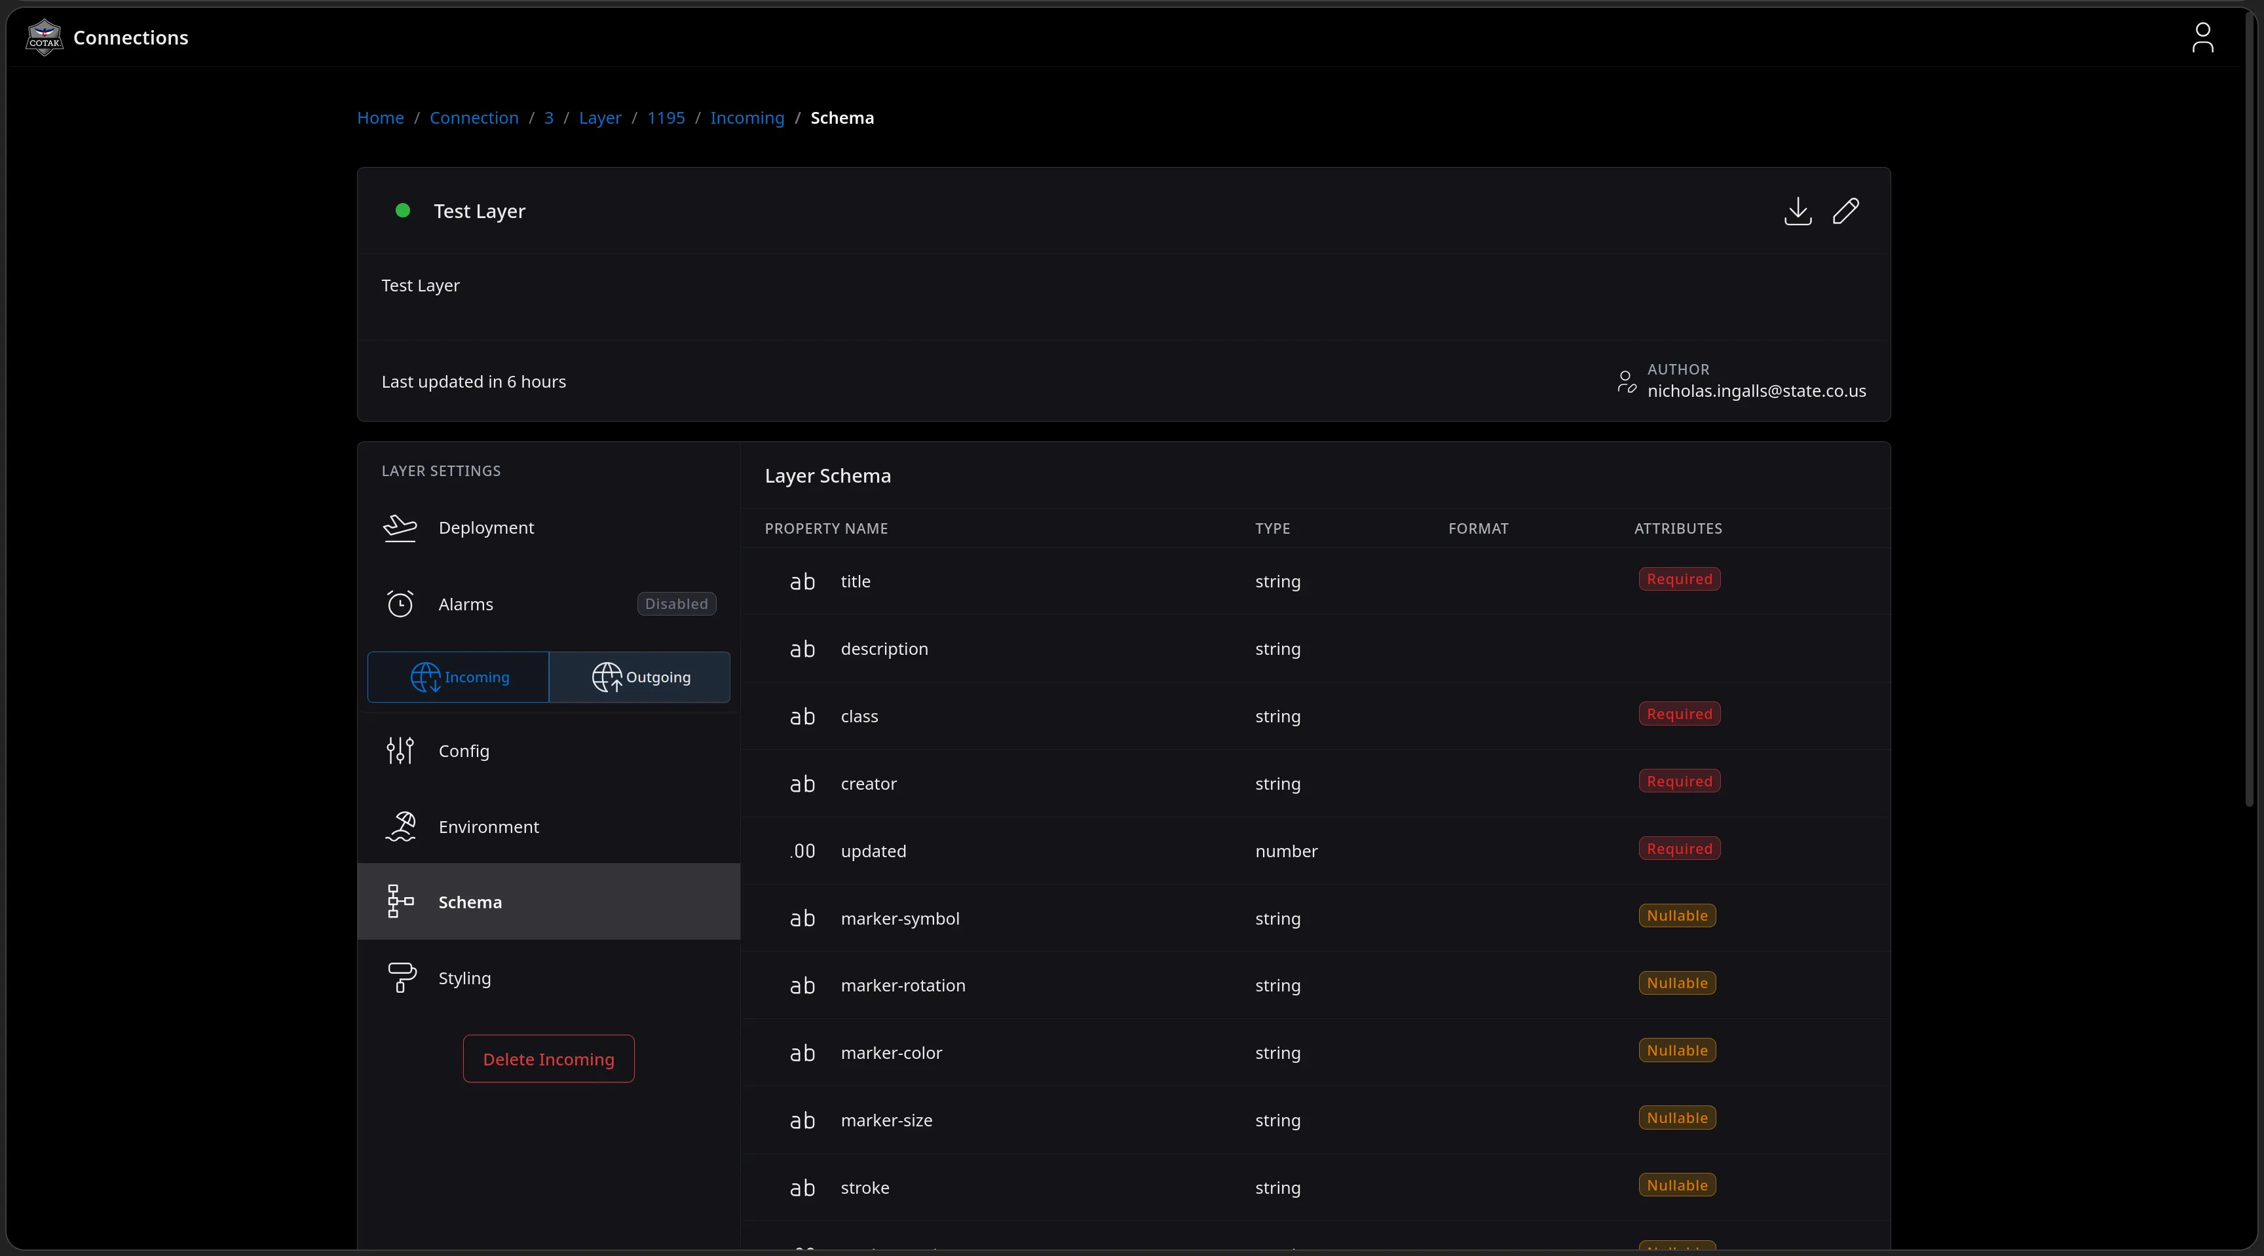Image resolution: width=2264 pixels, height=1256 pixels.
Task: Click the author person icon
Action: (x=1626, y=381)
